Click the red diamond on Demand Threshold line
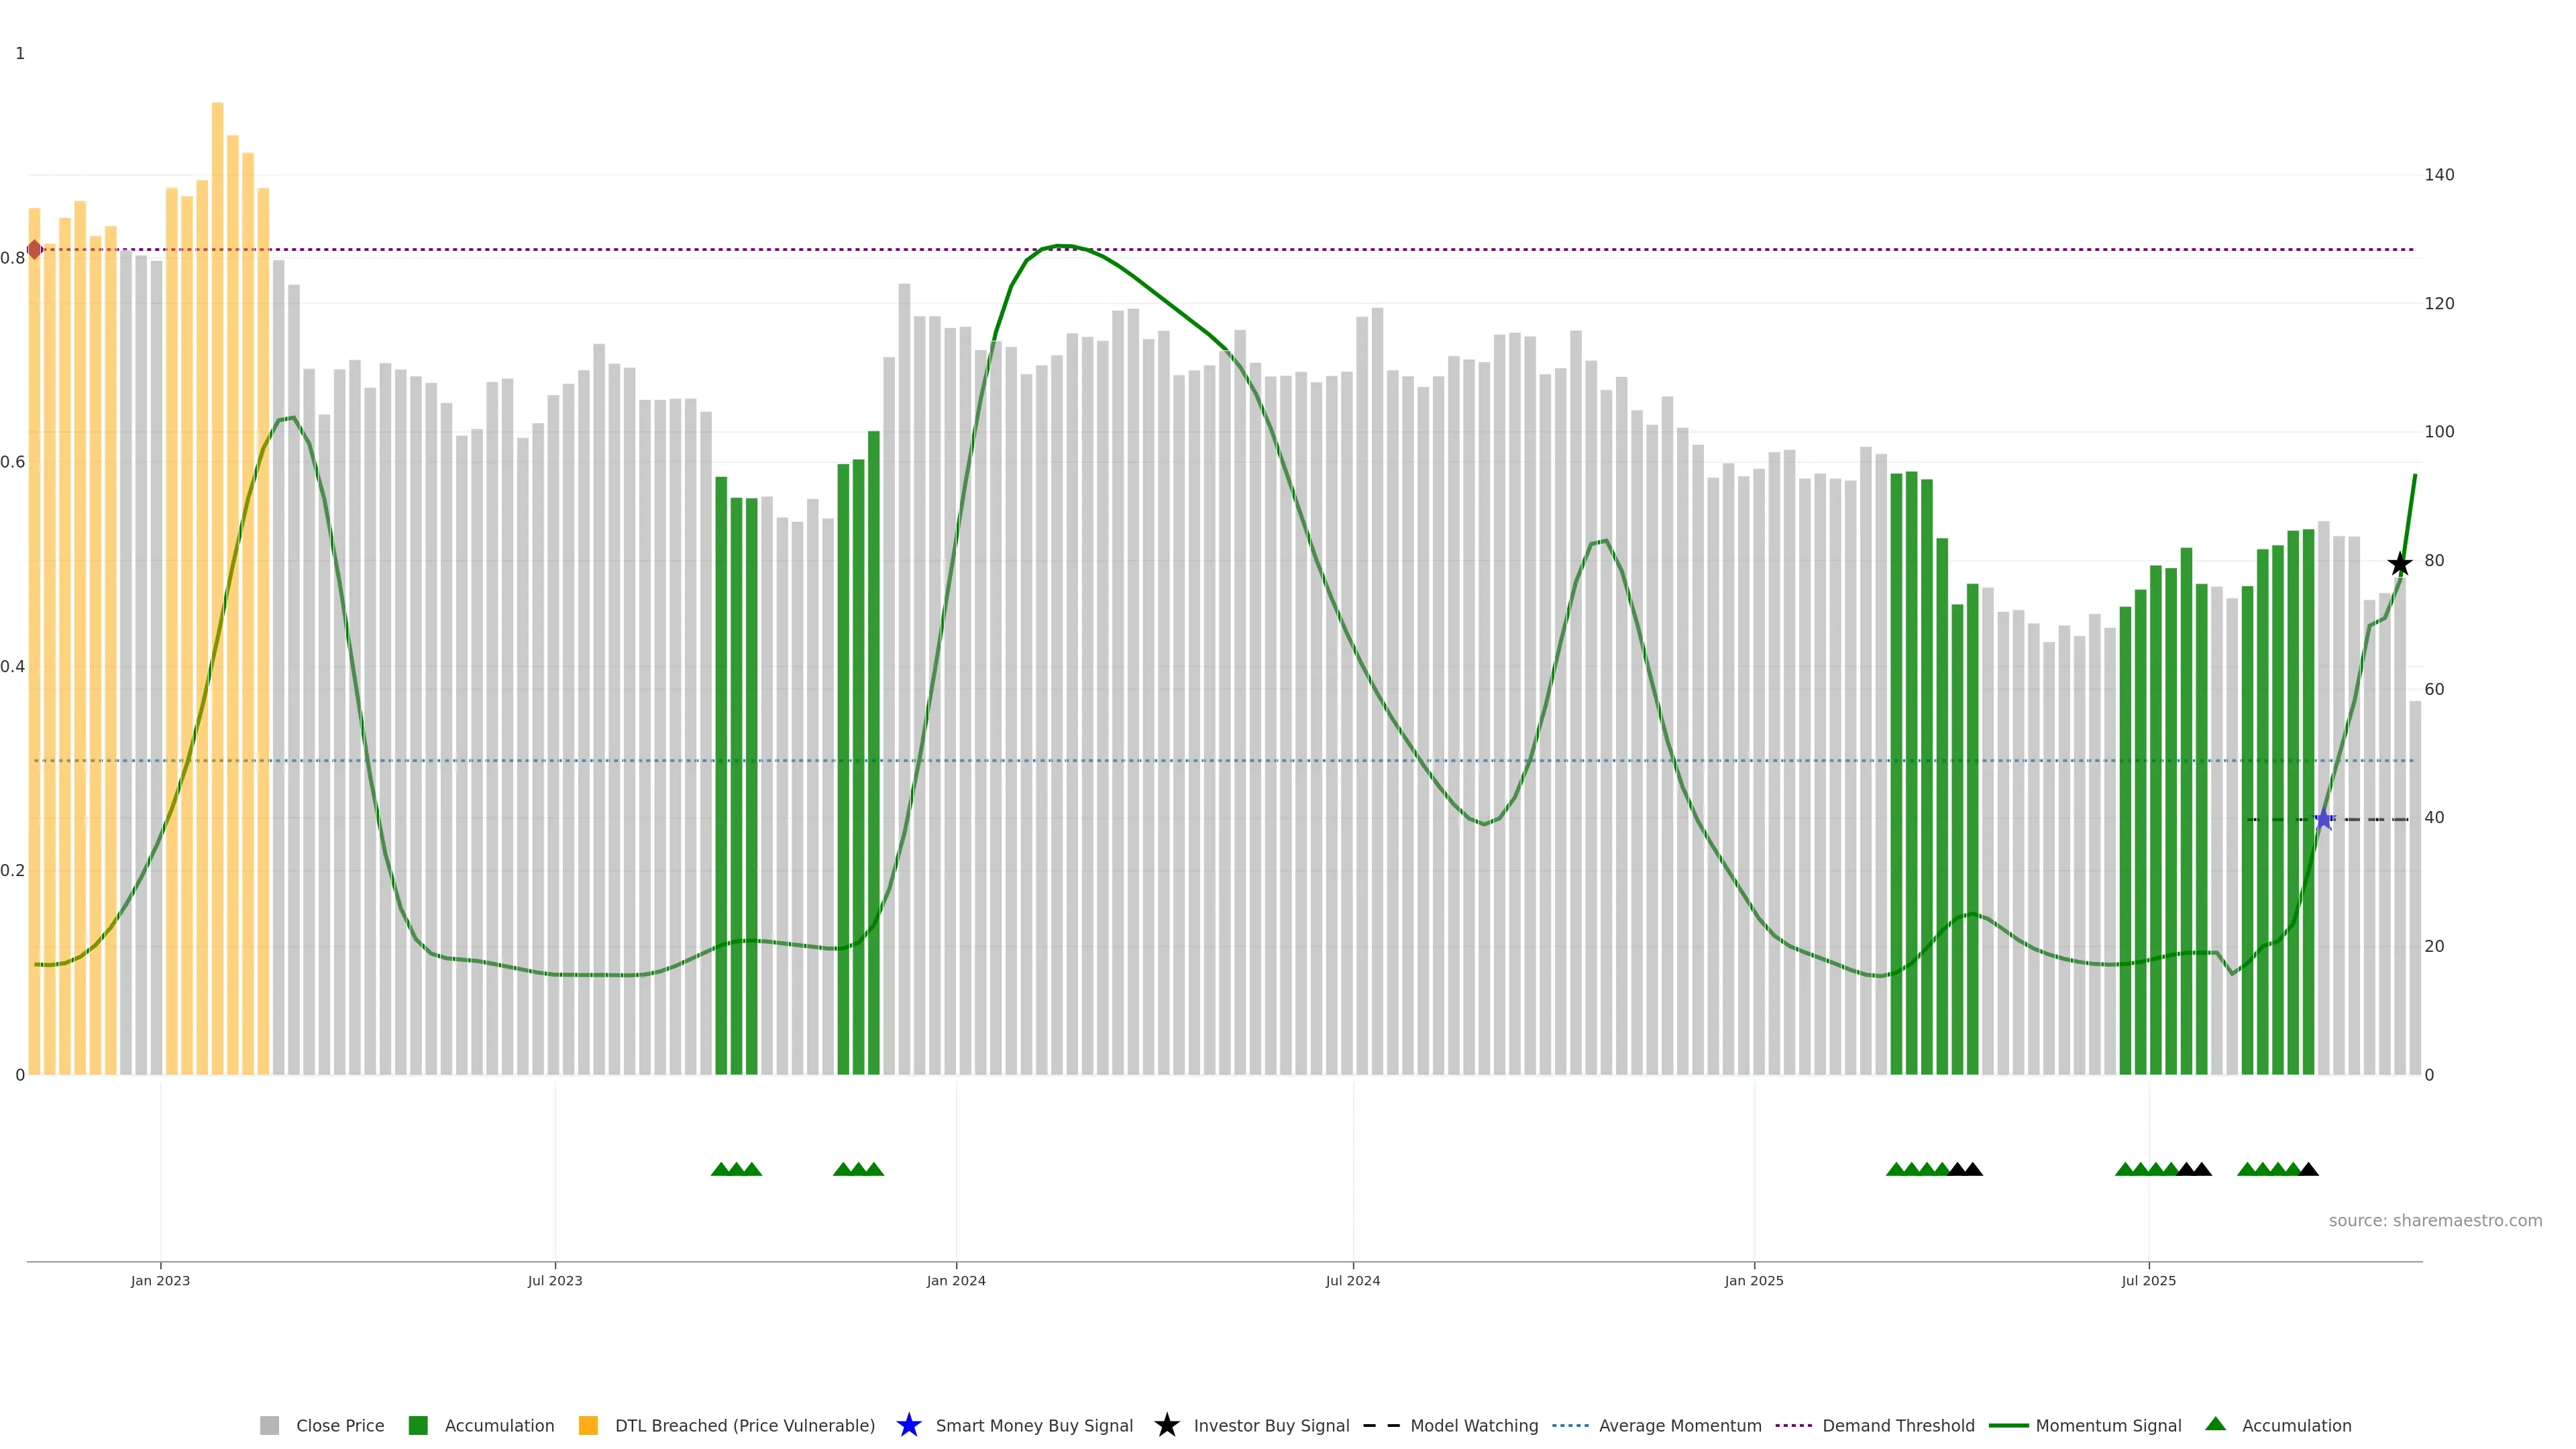The image size is (2576, 1449). click(35, 250)
